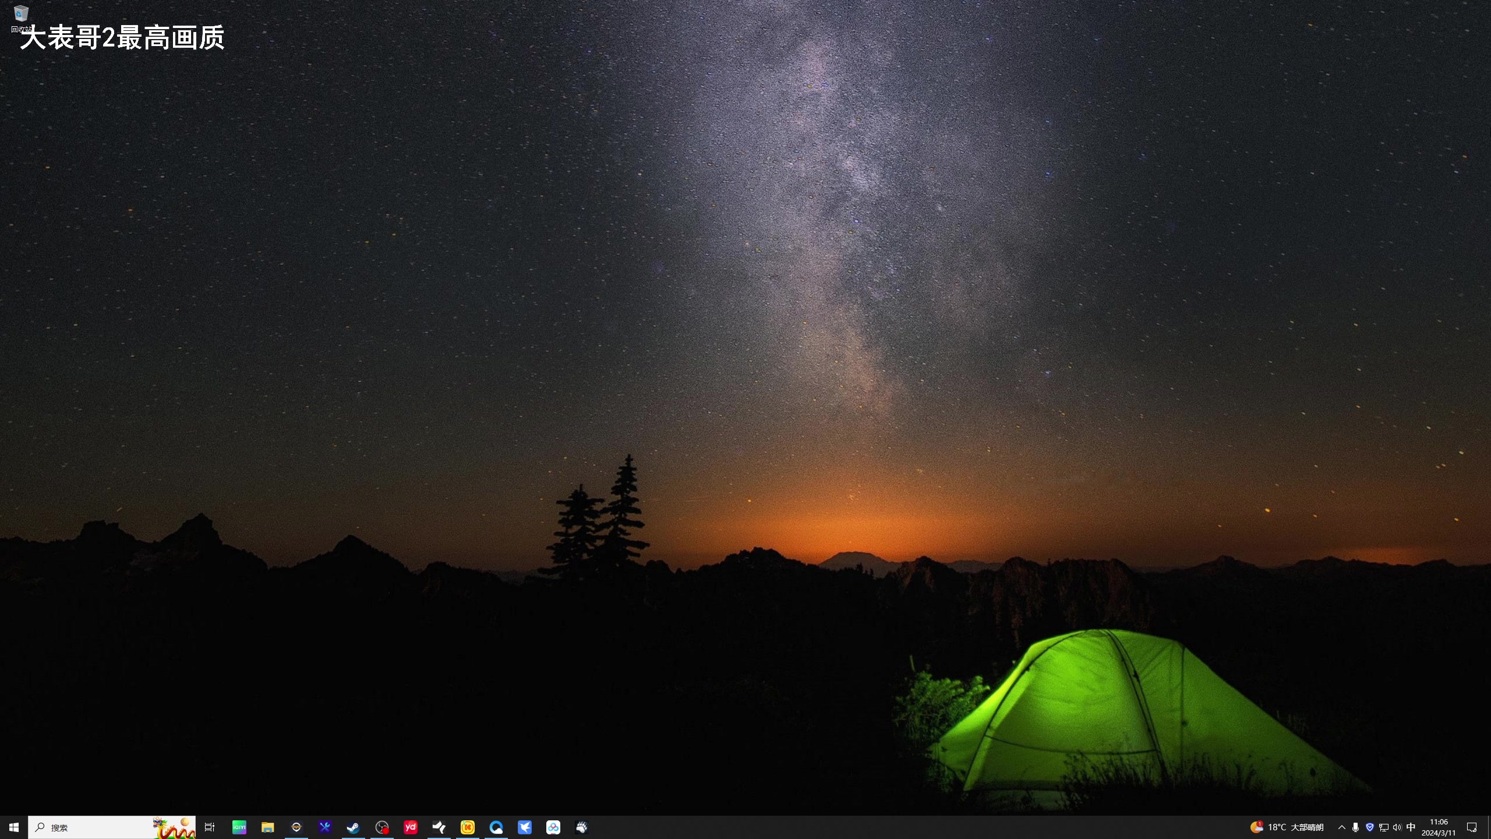Image resolution: width=1491 pixels, height=839 pixels.
Task: Open the volume speaker tray icon
Action: [x=1397, y=827]
